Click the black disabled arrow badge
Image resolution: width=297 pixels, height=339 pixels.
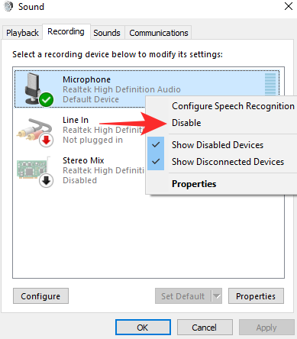pos(46,180)
